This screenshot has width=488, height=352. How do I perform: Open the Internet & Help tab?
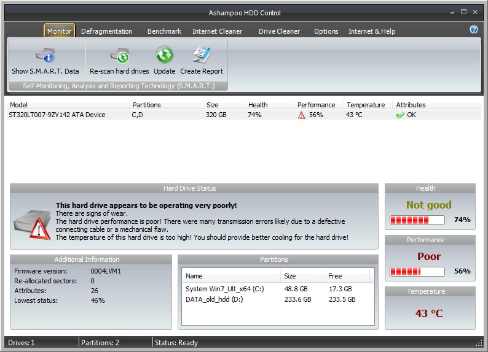[x=372, y=31]
